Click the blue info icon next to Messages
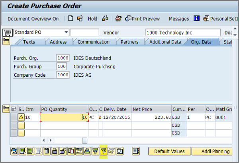Image resolution: width=239 pixels, height=163 pixels. coord(196,19)
